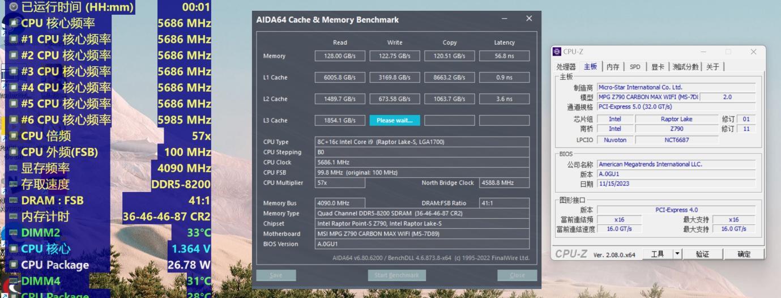781x298 pixels.
Task: Click the DRAM:FSB Ratio value 41:1 in AIDA64
Action: click(504, 203)
